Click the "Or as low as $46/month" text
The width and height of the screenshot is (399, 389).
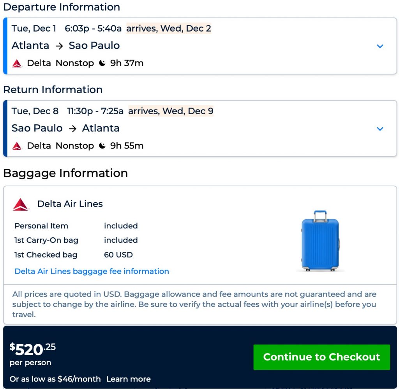[x=55, y=379]
